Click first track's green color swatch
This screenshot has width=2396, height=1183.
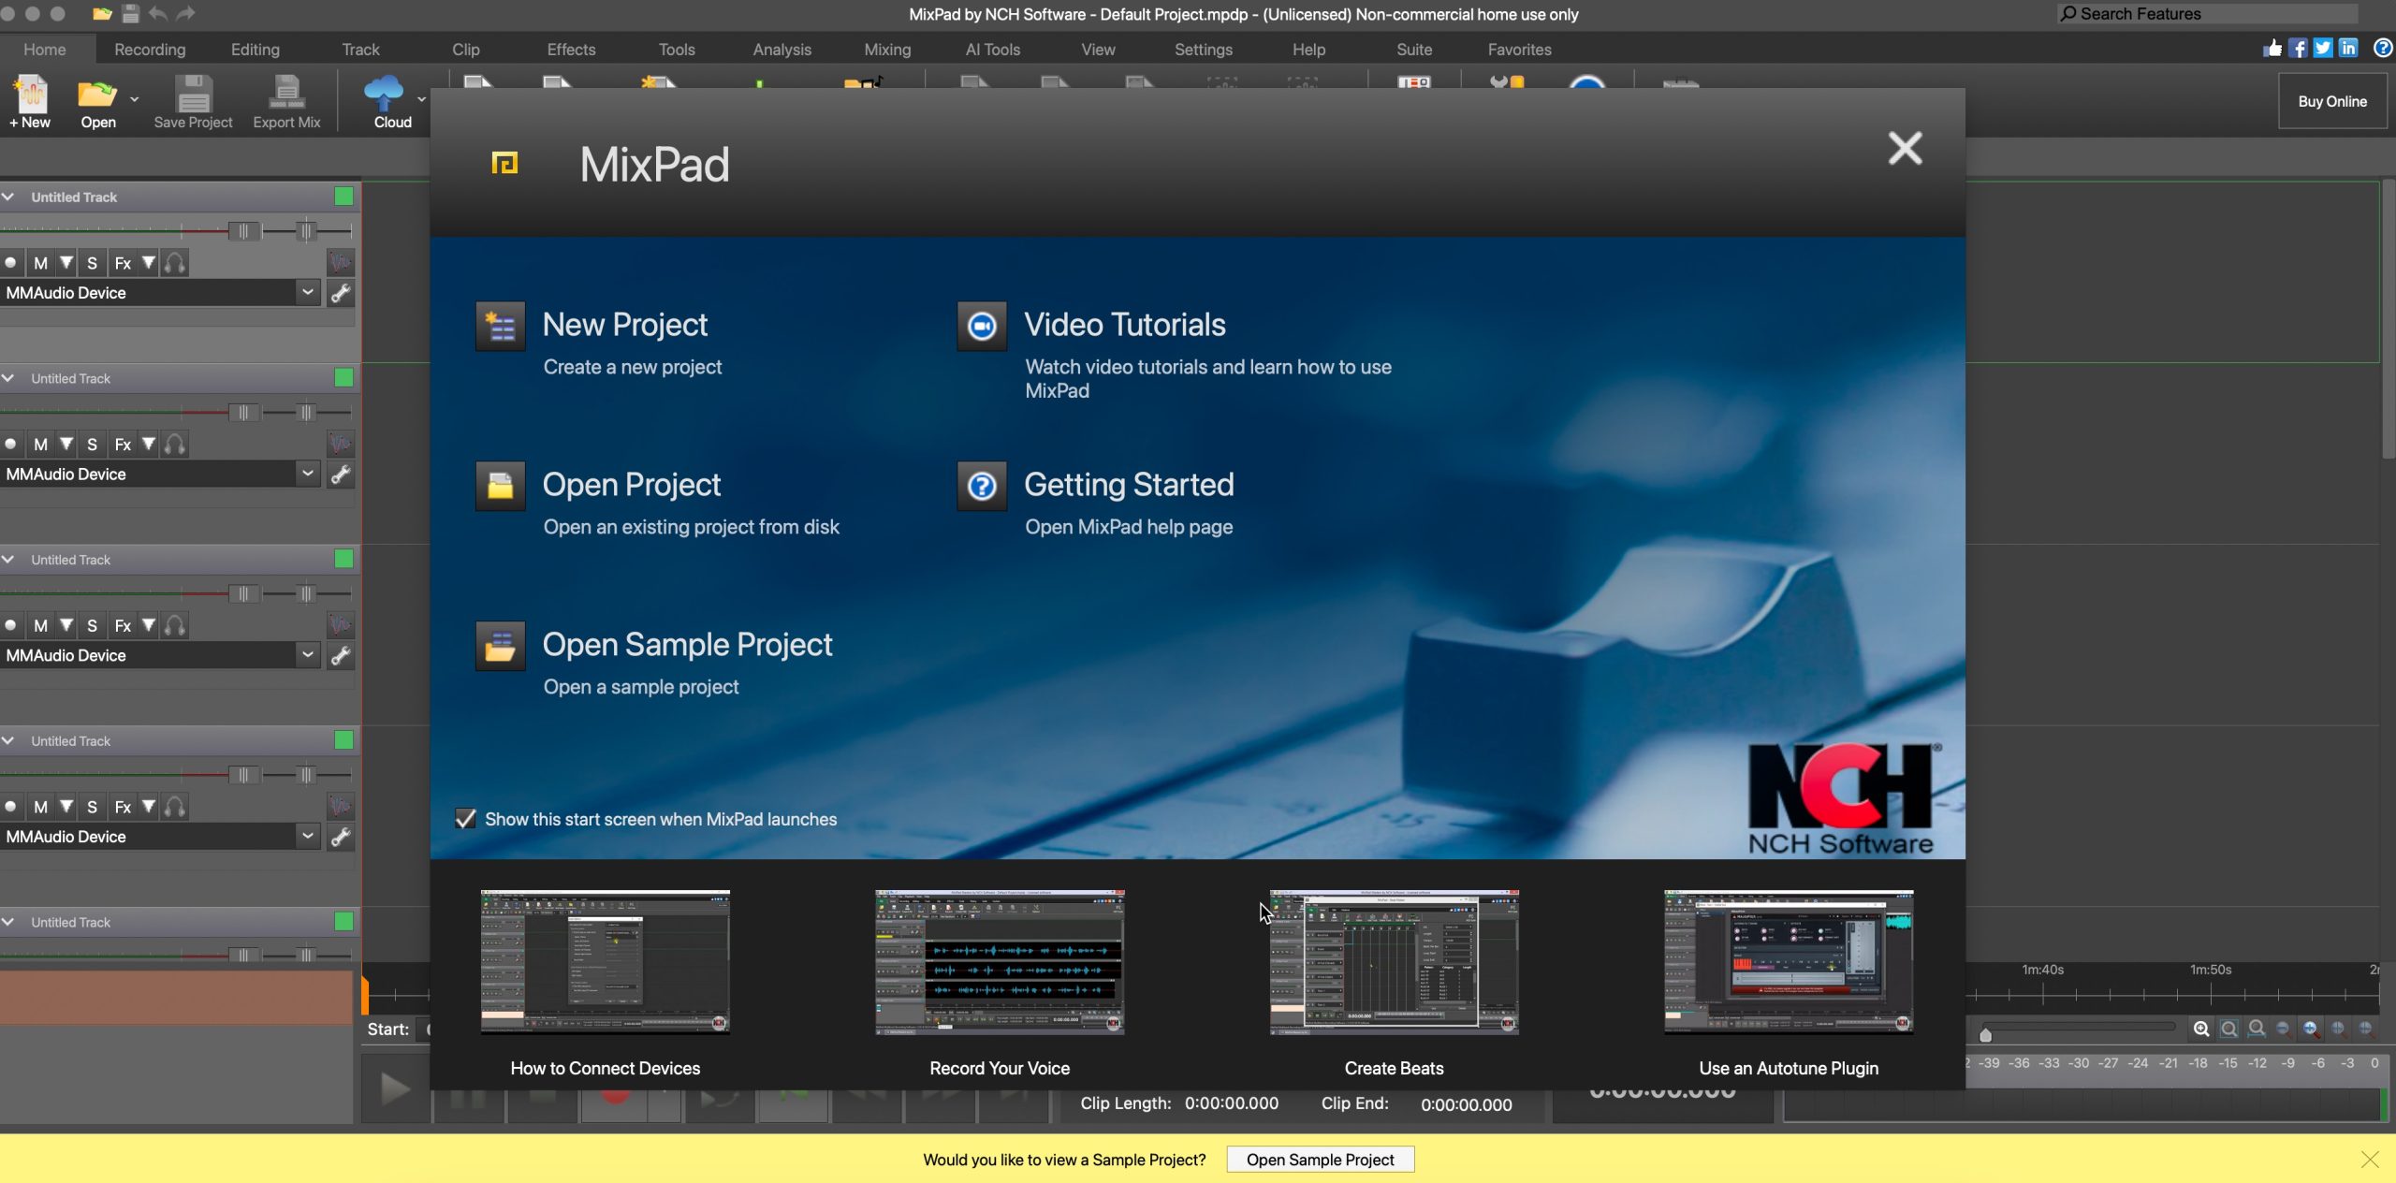click(343, 196)
